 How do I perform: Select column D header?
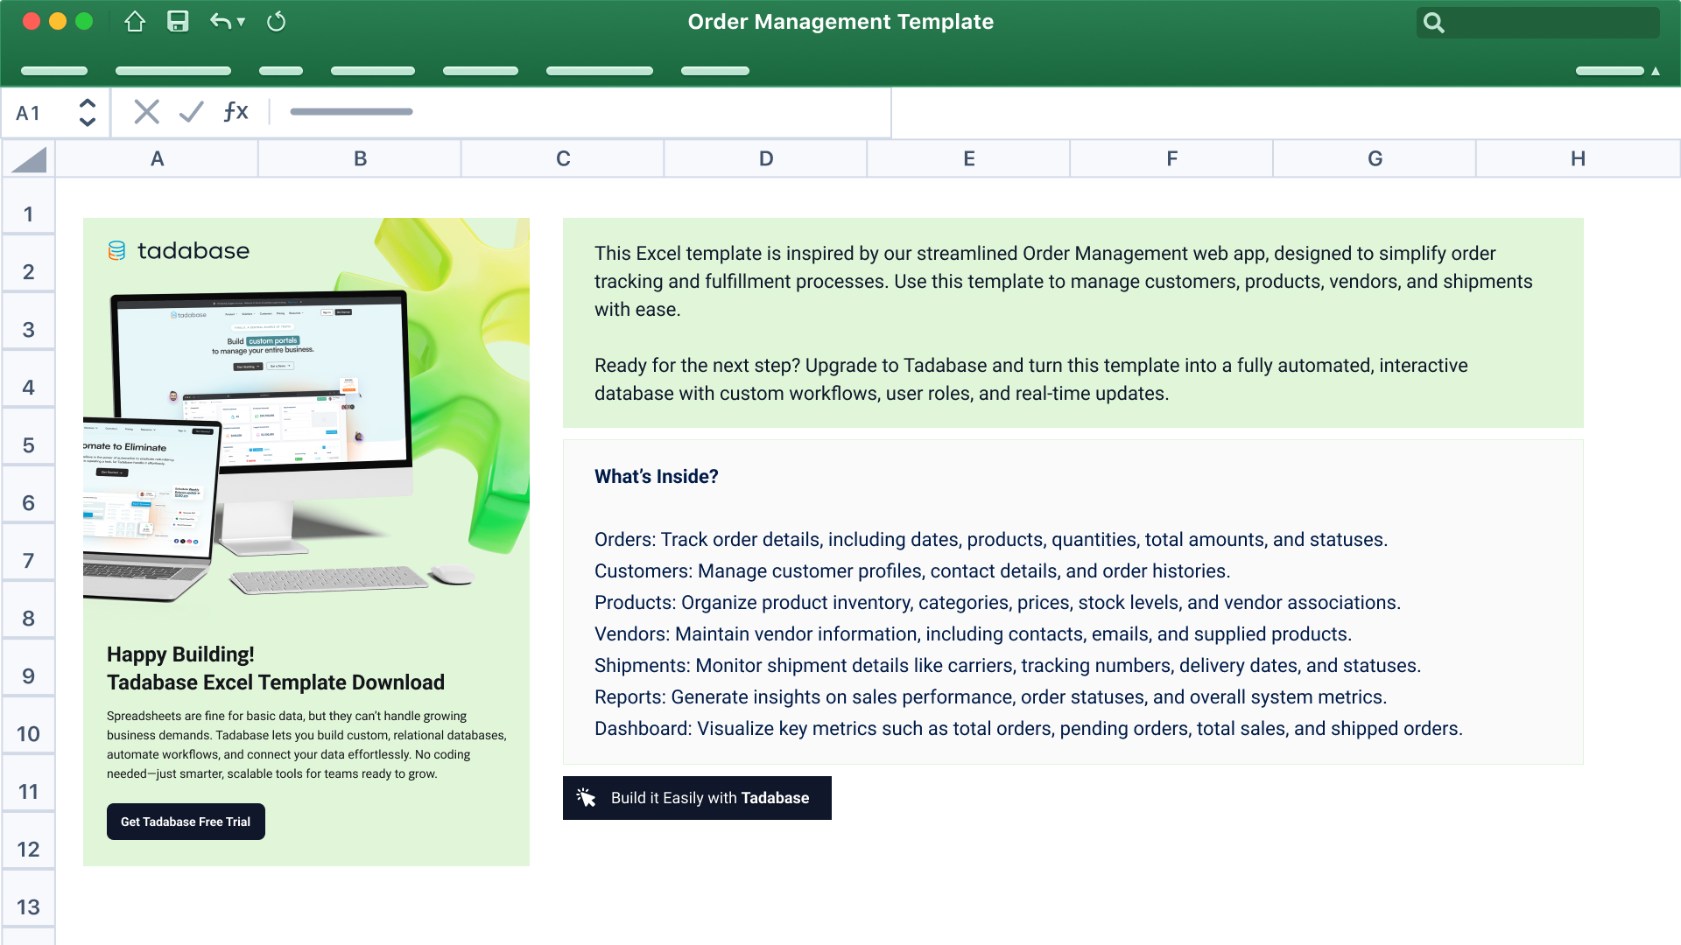(766, 159)
